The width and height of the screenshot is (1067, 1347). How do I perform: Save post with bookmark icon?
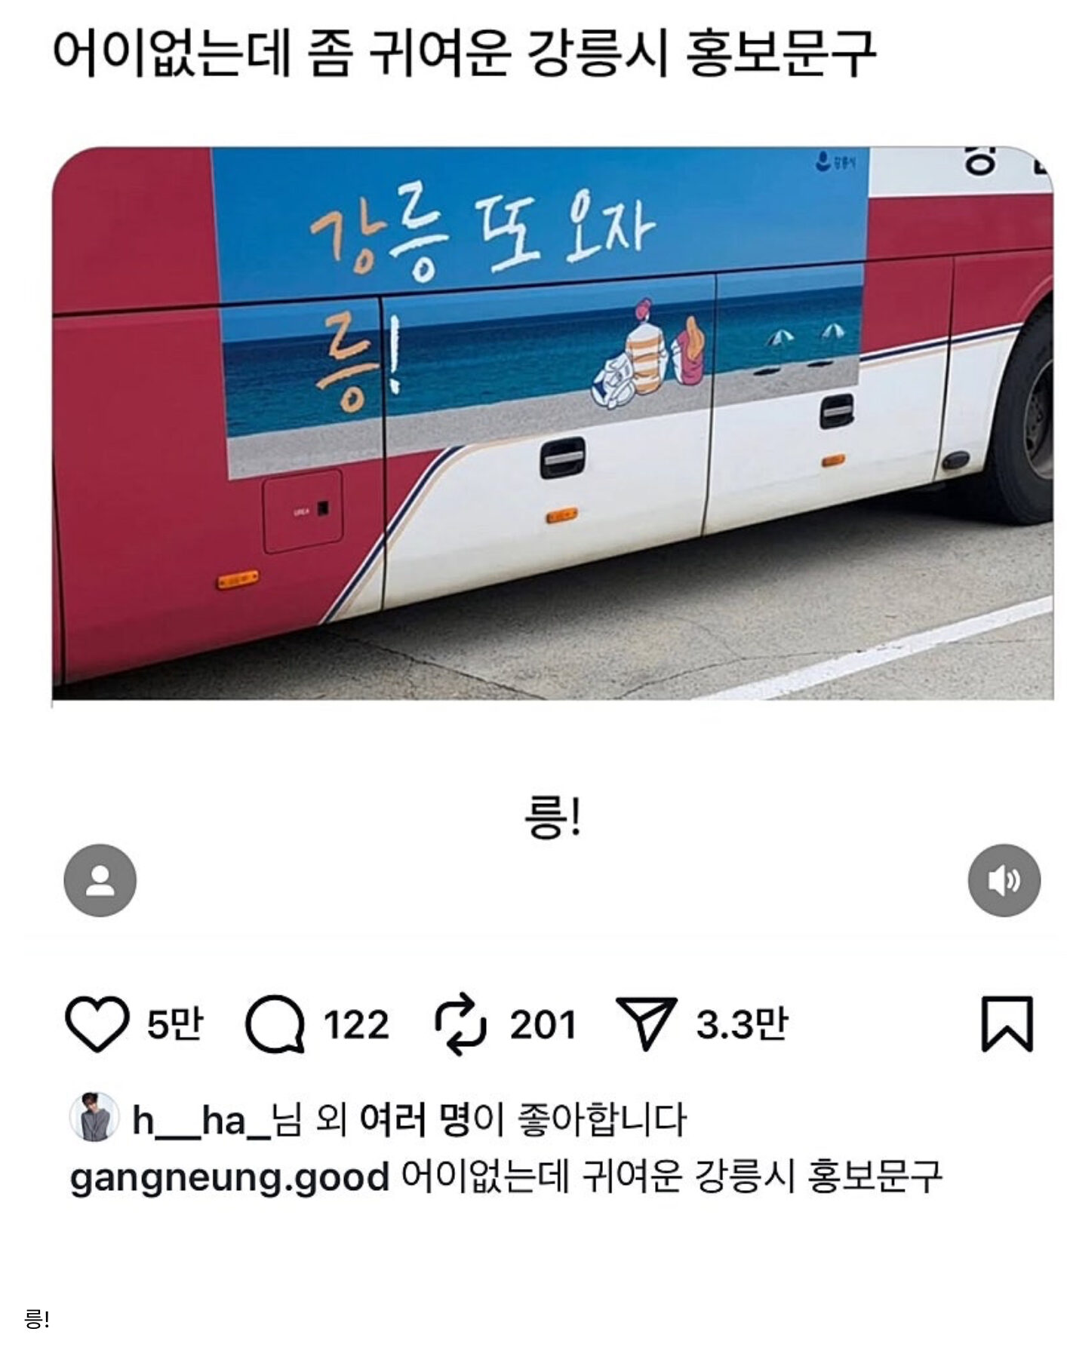[x=1007, y=1023]
